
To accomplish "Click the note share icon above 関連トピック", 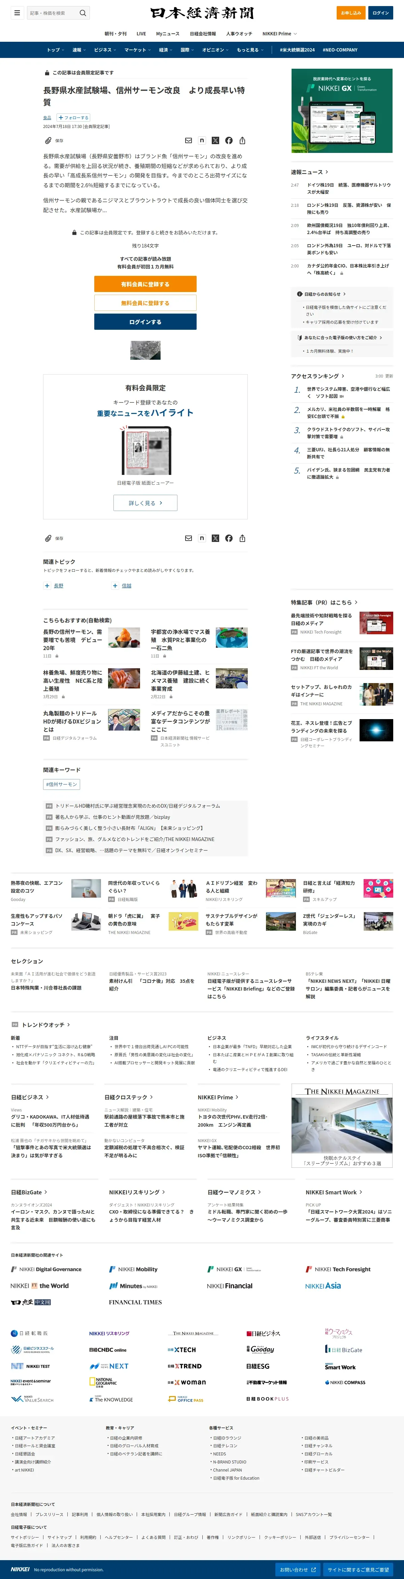I will pyautogui.click(x=202, y=538).
